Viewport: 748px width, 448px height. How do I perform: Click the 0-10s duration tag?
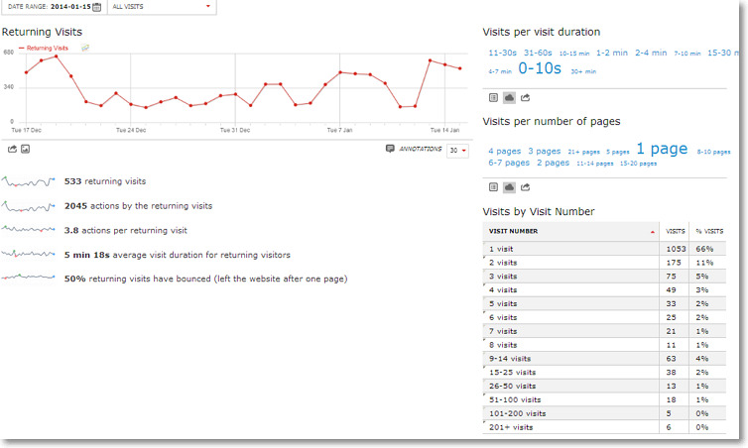(x=540, y=68)
